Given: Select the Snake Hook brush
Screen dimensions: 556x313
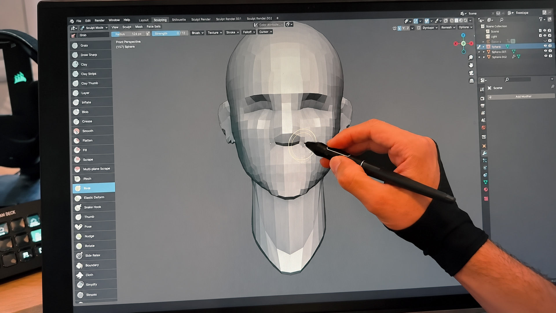Looking at the screenshot, I should tap(94, 207).
